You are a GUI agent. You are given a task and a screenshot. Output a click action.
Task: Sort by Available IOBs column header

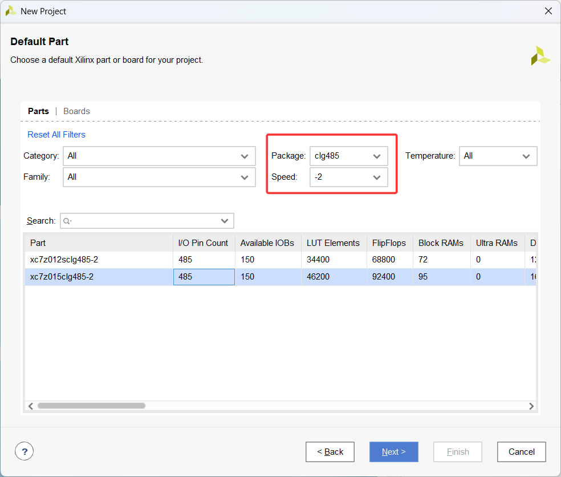point(268,243)
